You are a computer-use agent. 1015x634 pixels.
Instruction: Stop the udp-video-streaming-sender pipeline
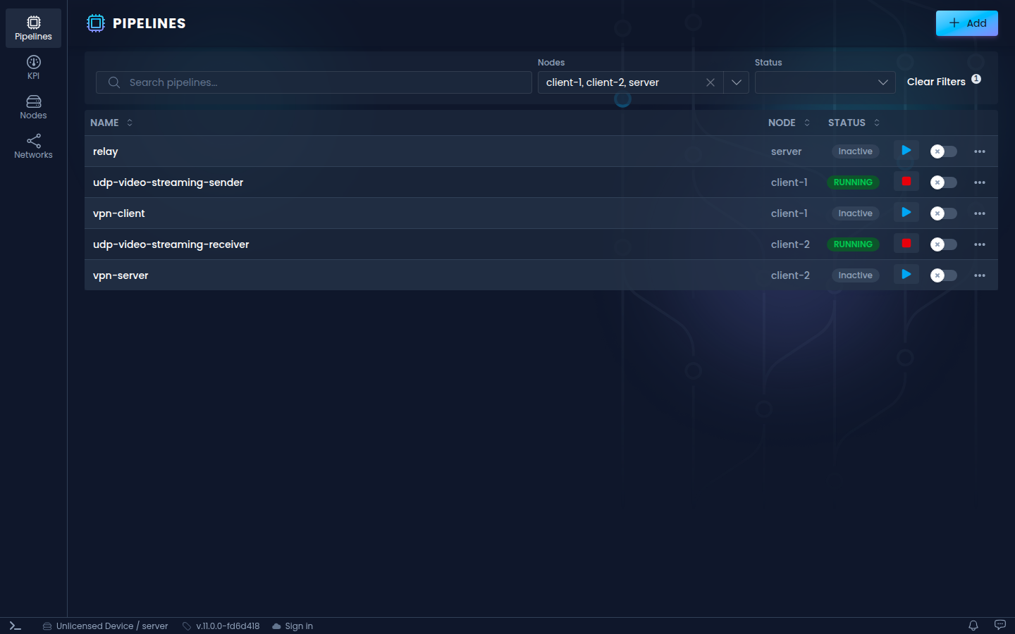click(906, 182)
